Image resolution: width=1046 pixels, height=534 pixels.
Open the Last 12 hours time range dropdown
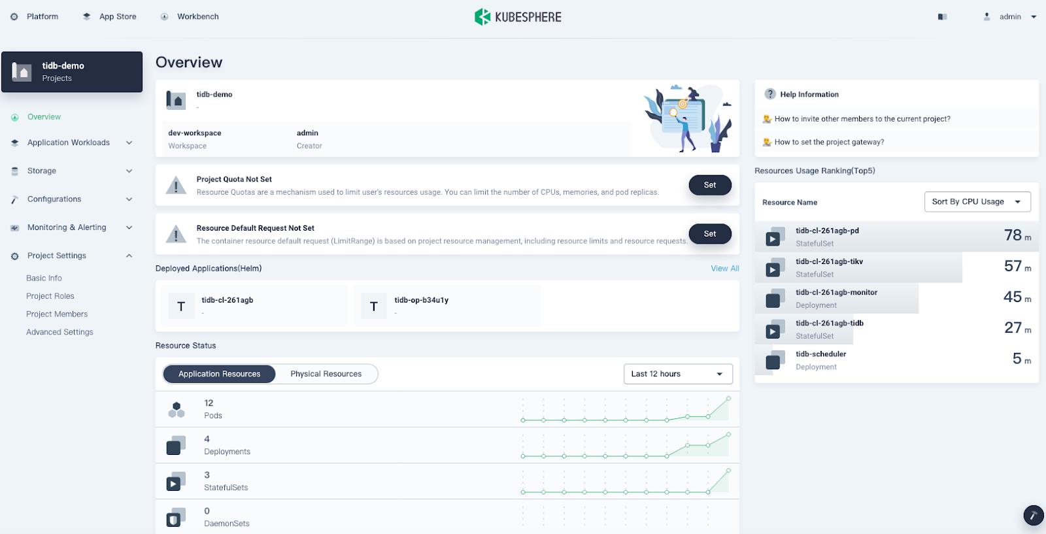click(677, 374)
